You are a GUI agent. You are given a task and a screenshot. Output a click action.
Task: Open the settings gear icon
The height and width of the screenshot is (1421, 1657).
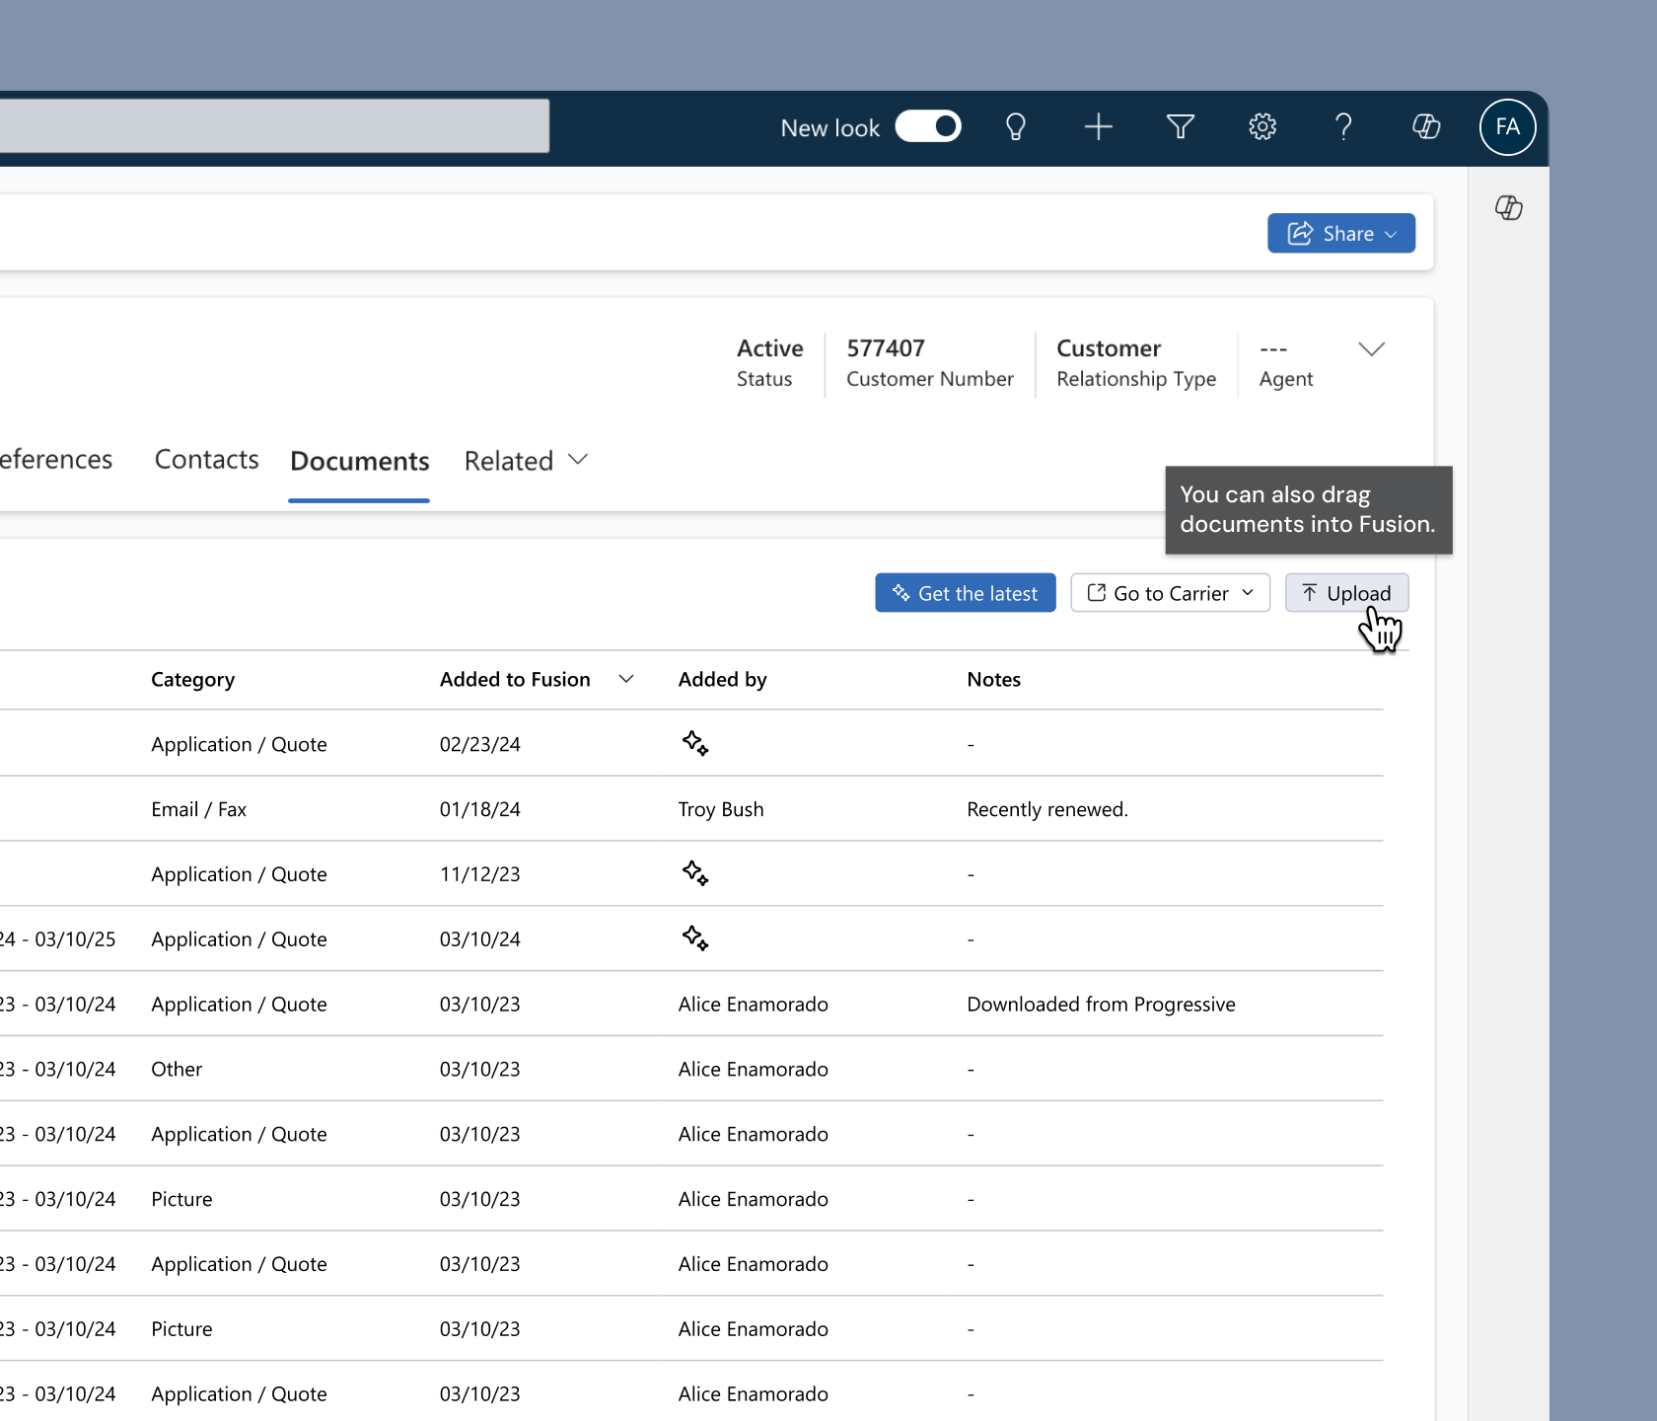(1262, 127)
